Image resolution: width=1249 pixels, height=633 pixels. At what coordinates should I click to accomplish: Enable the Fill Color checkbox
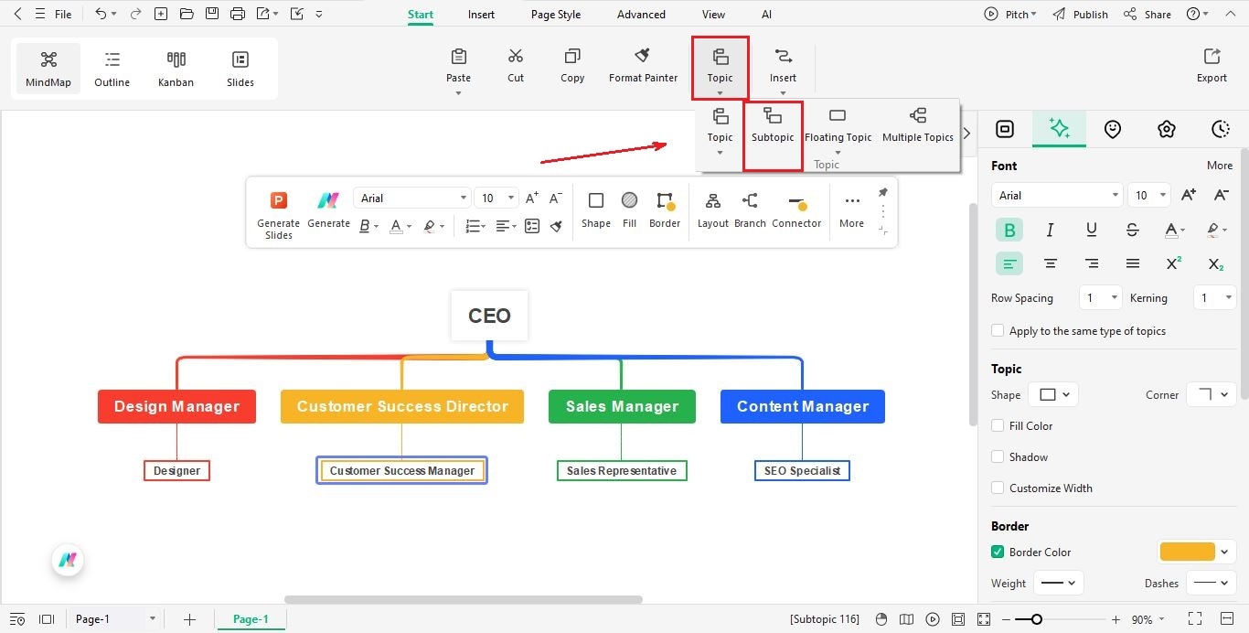[998, 425]
